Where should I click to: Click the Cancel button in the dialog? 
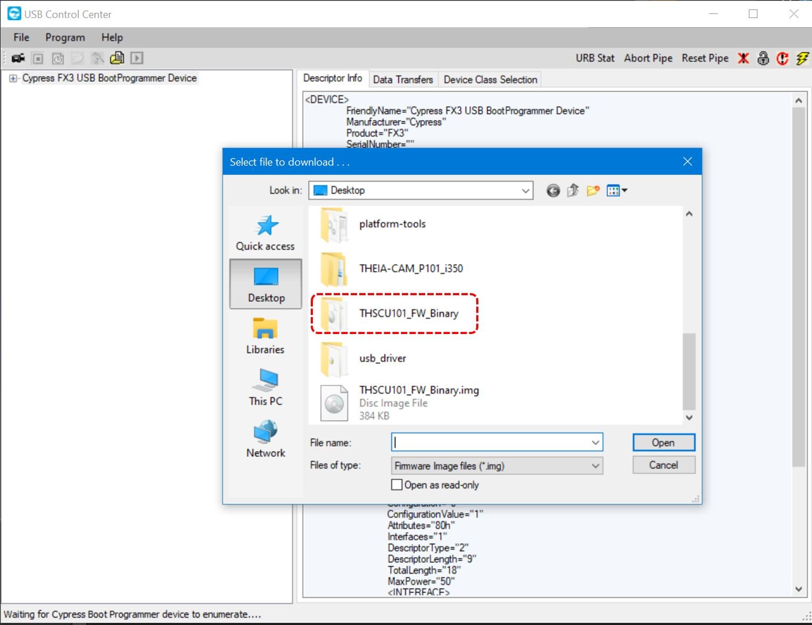664,465
